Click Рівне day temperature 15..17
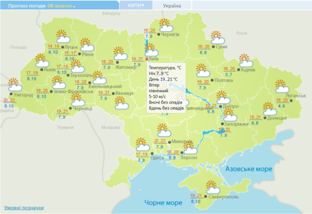312x214 pixels. (x=70, y=53)
